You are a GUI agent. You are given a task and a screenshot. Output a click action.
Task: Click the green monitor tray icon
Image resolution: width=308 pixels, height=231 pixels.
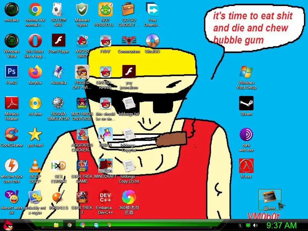[248, 225]
